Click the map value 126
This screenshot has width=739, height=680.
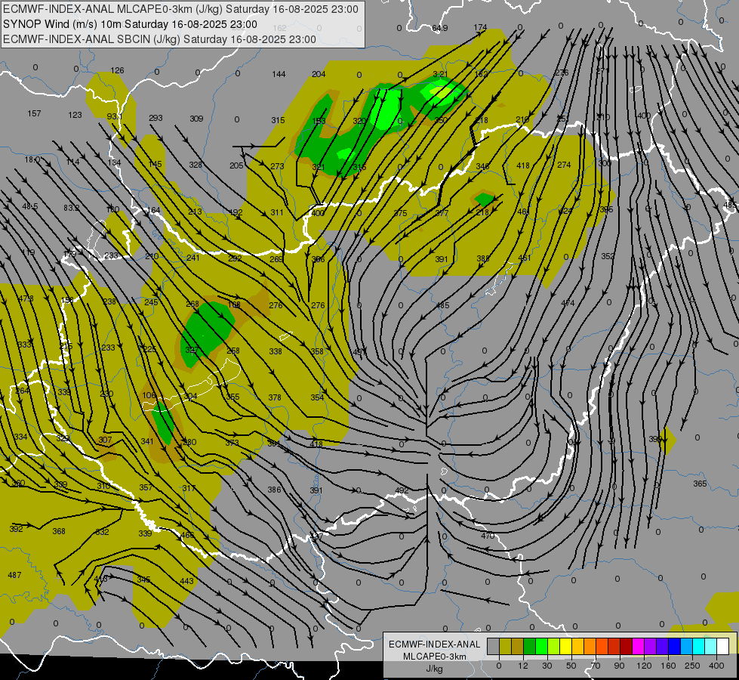[117, 70]
